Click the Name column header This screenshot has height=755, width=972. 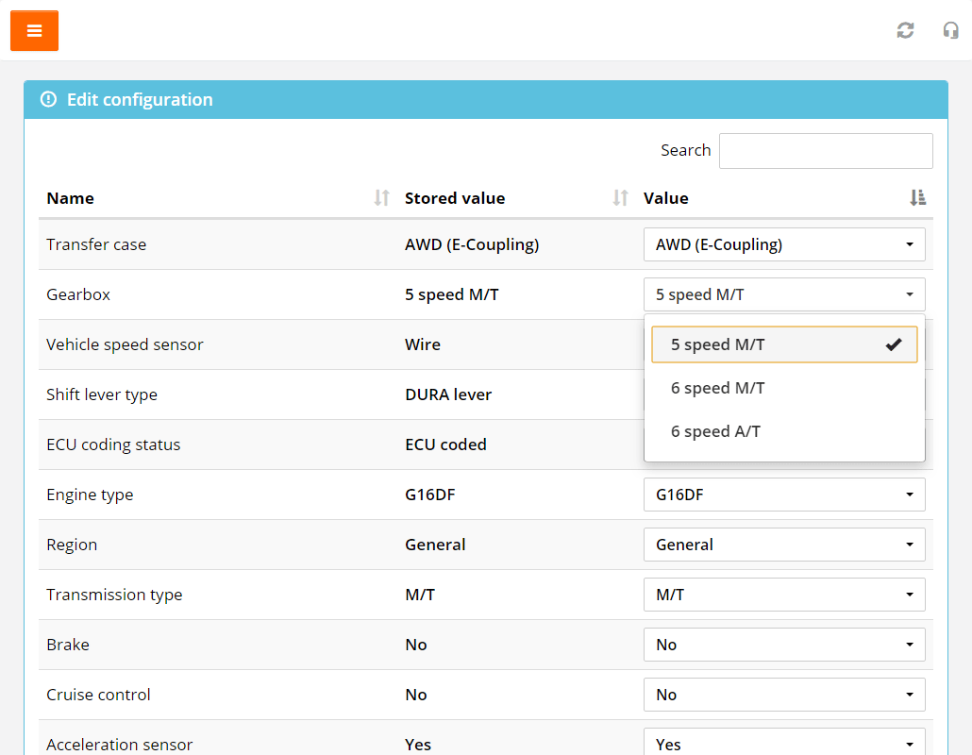[x=71, y=198]
